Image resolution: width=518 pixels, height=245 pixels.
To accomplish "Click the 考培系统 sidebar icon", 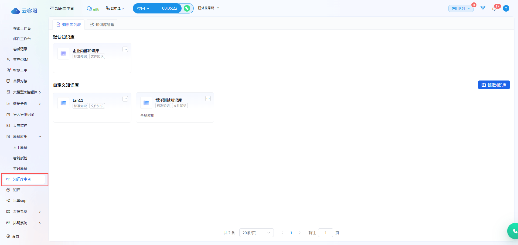I will pyautogui.click(x=8, y=212).
